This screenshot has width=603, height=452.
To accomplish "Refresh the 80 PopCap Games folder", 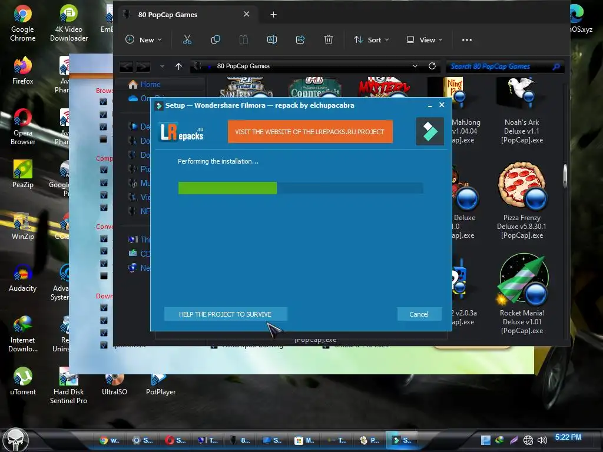I will coord(432,66).
